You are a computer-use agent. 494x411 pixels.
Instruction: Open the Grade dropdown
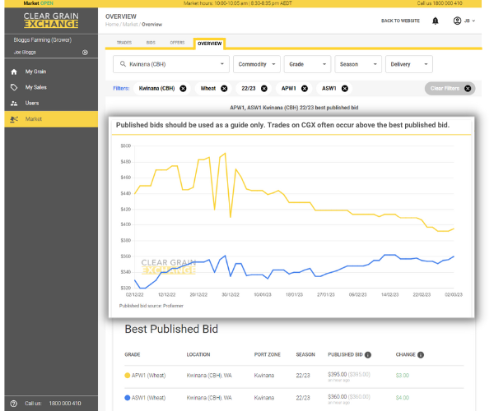coord(307,64)
